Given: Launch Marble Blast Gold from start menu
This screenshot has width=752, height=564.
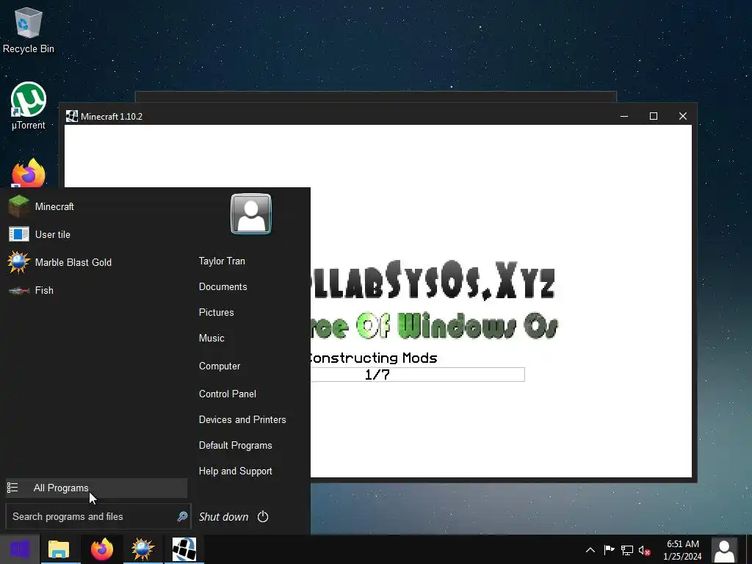Looking at the screenshot, I should pos(96,262).
